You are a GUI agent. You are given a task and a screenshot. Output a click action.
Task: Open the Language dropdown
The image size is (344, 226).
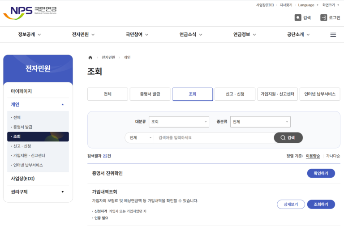308,5
